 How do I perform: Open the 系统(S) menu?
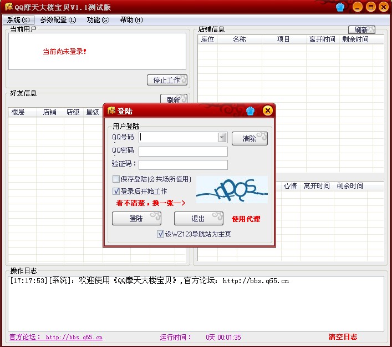click(x=18, y=20)
